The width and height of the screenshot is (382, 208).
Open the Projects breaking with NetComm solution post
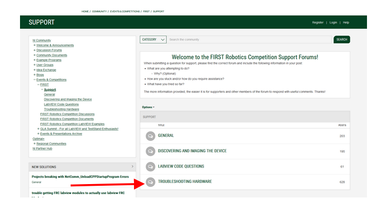[x=80, y=177]
